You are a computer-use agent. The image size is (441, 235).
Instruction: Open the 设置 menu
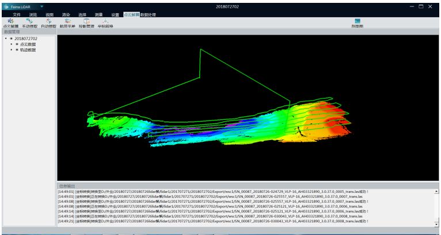coord(115,14)
